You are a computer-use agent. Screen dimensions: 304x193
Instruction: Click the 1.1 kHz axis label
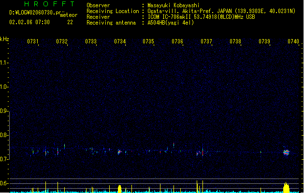(4, 63)
